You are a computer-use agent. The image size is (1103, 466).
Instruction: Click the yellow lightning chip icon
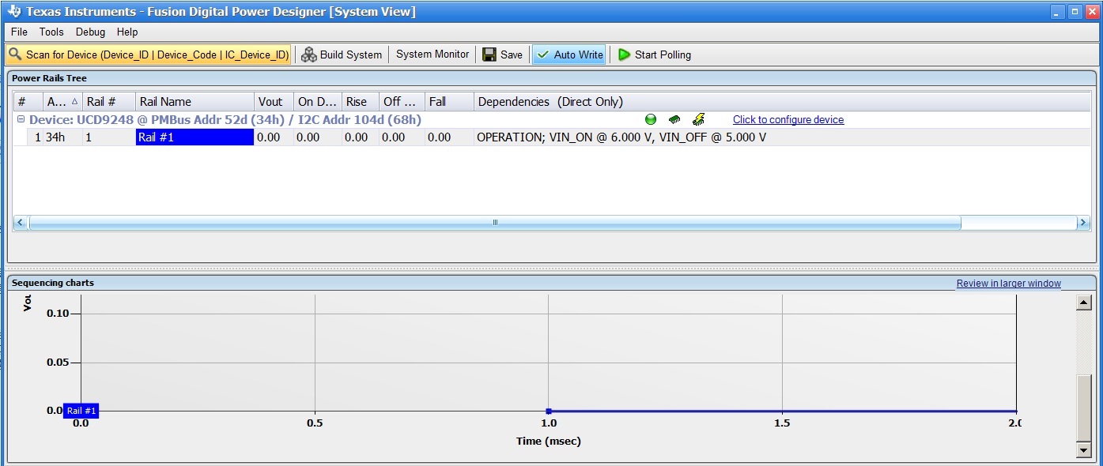tap(699, 120)
